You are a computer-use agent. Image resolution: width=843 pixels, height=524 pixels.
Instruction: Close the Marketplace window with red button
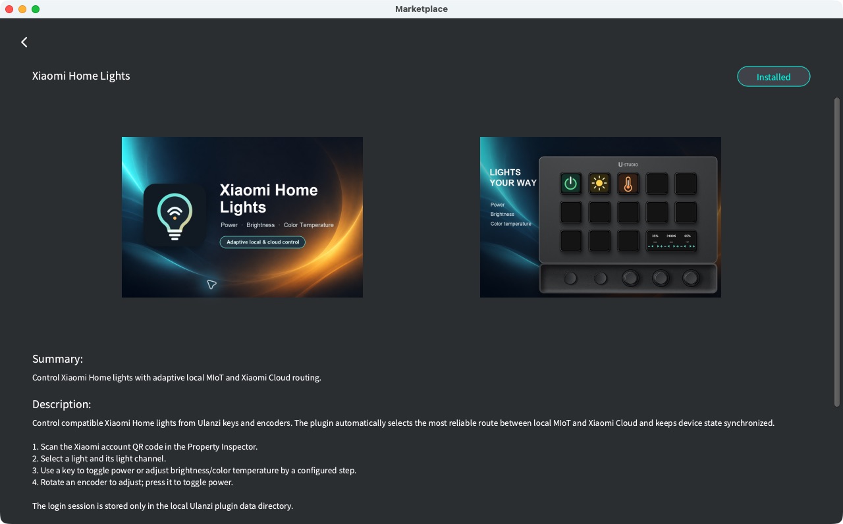9,9
